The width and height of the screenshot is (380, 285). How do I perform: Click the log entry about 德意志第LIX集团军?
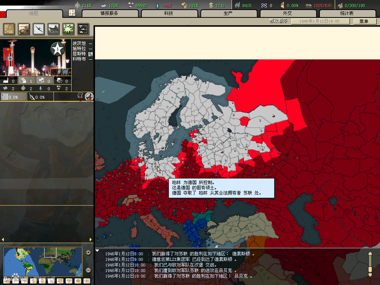tap(170, 259)
